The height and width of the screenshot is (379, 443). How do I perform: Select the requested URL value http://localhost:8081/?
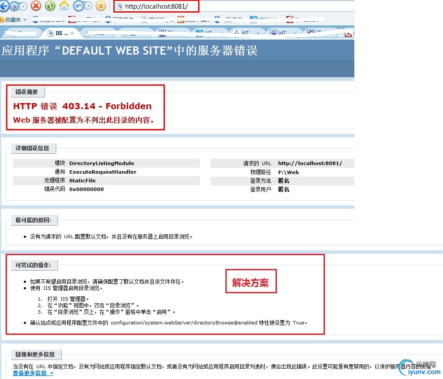(x=310, y=163)
